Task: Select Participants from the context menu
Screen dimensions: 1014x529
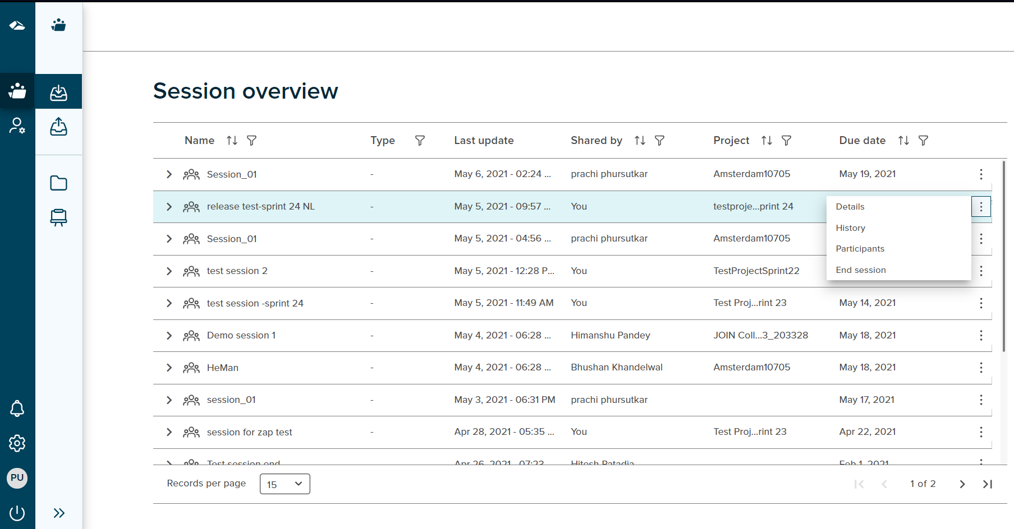Action: click(860, 248)
